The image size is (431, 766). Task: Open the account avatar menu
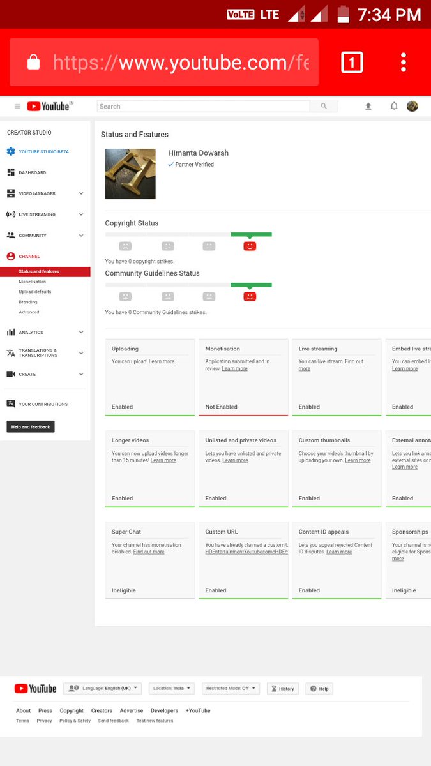pos(412,107)
